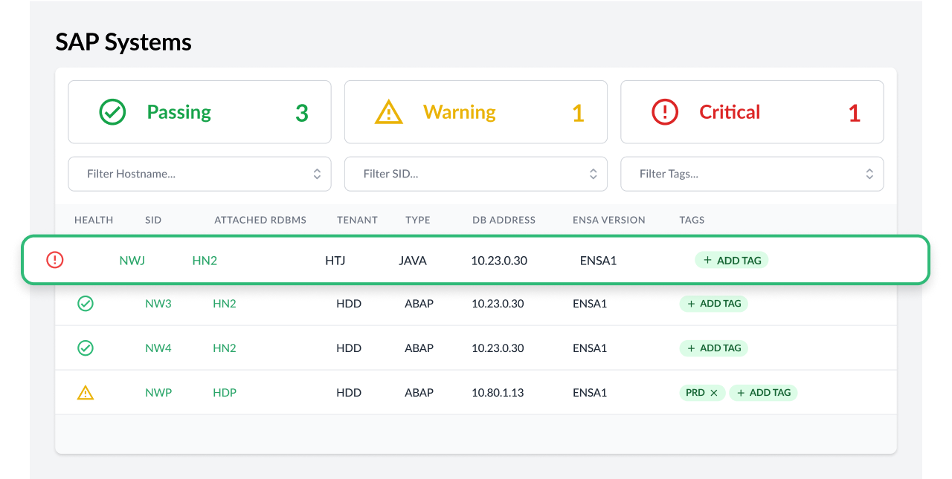The height and width of the screenshot is (479, 952).
Task: Add a tag to the NW4 row
Action: [713, 348]
